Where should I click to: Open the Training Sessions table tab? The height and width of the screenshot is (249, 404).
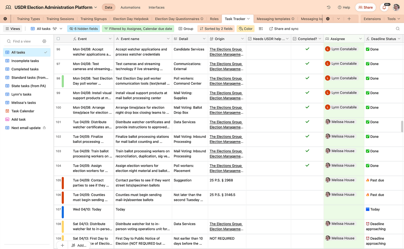click(60, 19)
